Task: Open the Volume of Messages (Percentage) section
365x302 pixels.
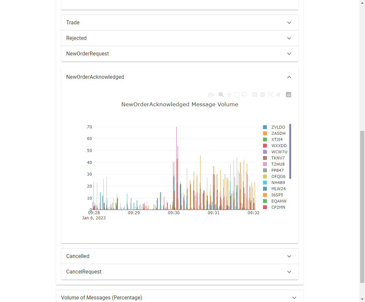Action: coord(180,297)
